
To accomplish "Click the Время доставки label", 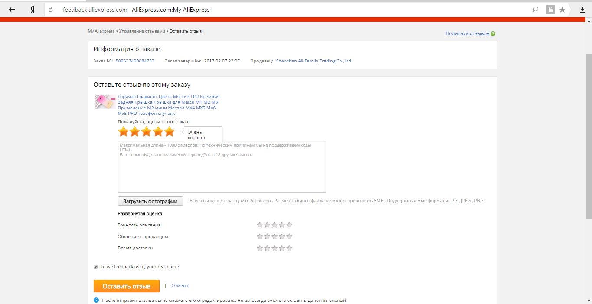I will point(135,248).
